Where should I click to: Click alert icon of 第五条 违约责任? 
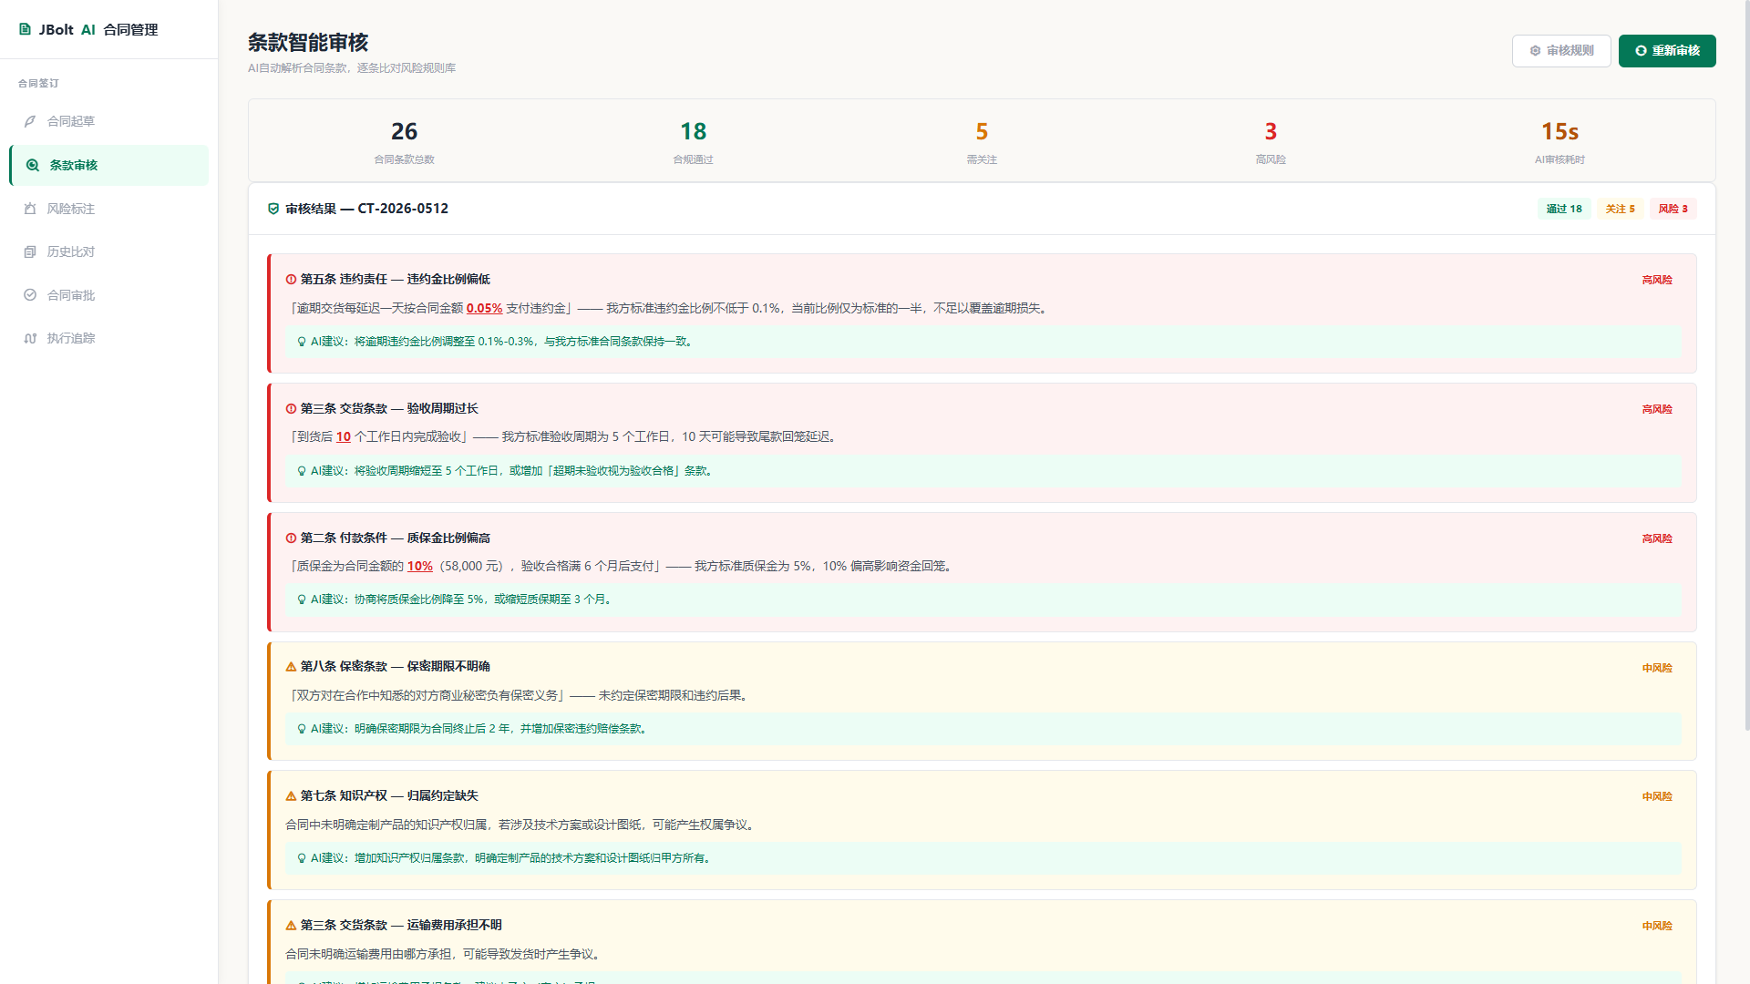click(x=292, y=280)
